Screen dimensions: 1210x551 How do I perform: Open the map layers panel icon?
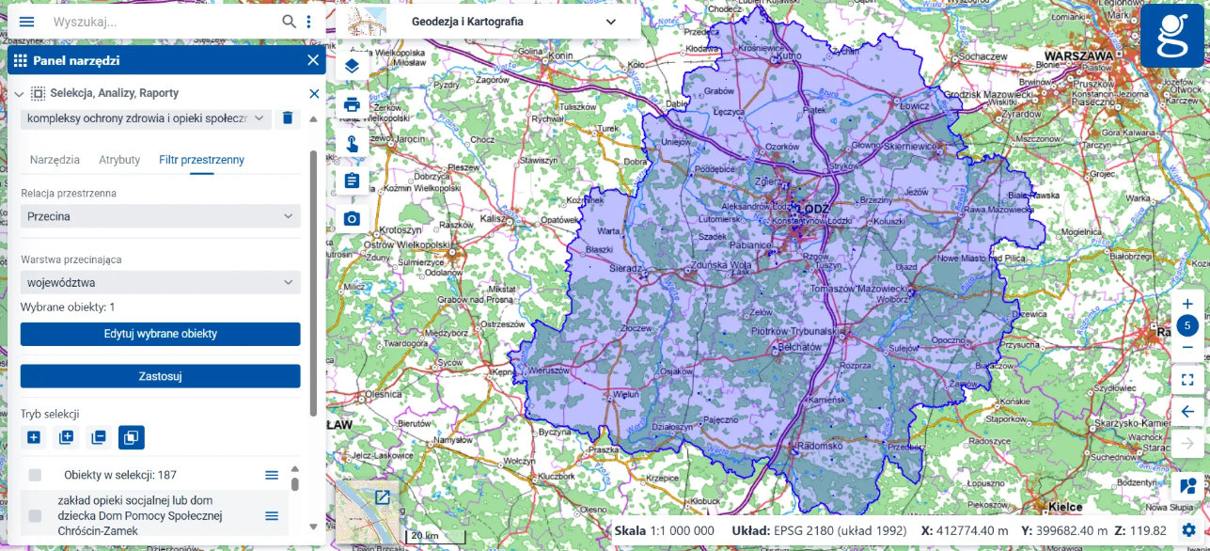pos(352,66)
